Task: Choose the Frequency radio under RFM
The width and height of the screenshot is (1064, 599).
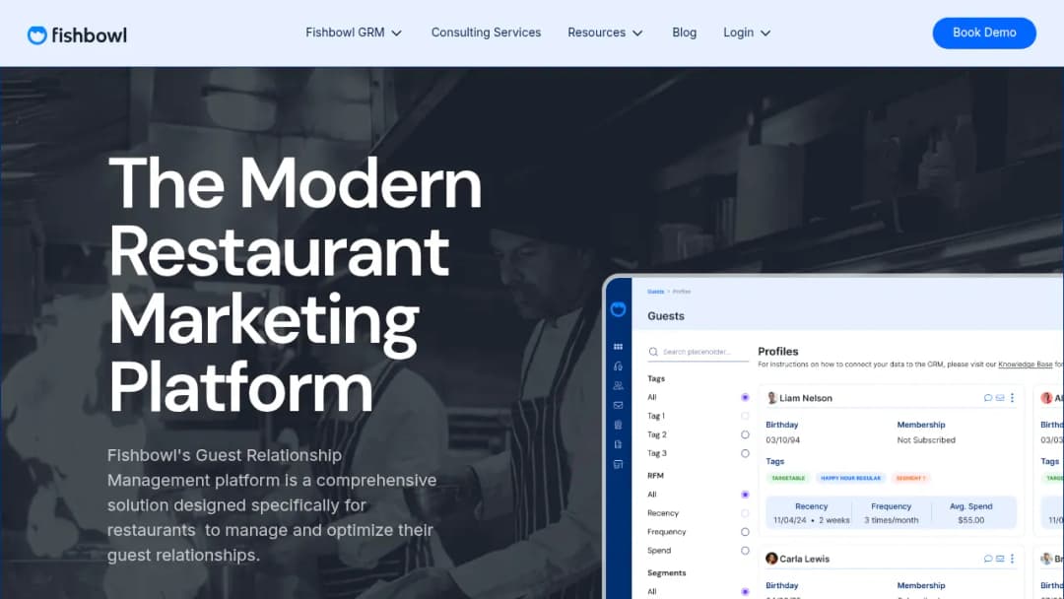Action: pos(745,532)
